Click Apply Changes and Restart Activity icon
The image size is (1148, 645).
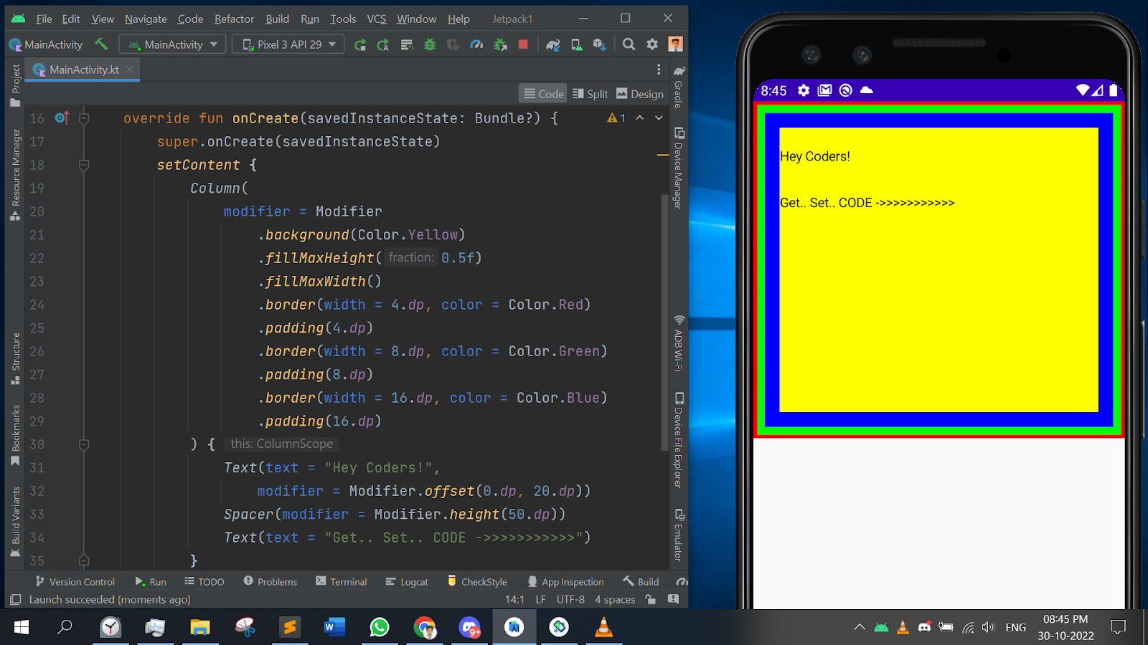coord(383,44)
